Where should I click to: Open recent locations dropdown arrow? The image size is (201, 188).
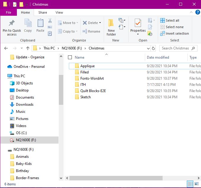[x=22, y=48]
